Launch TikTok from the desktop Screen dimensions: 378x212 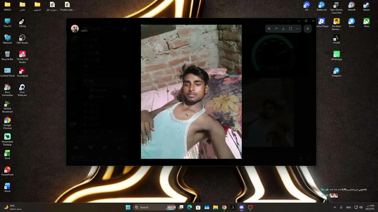tap(22, 23)
